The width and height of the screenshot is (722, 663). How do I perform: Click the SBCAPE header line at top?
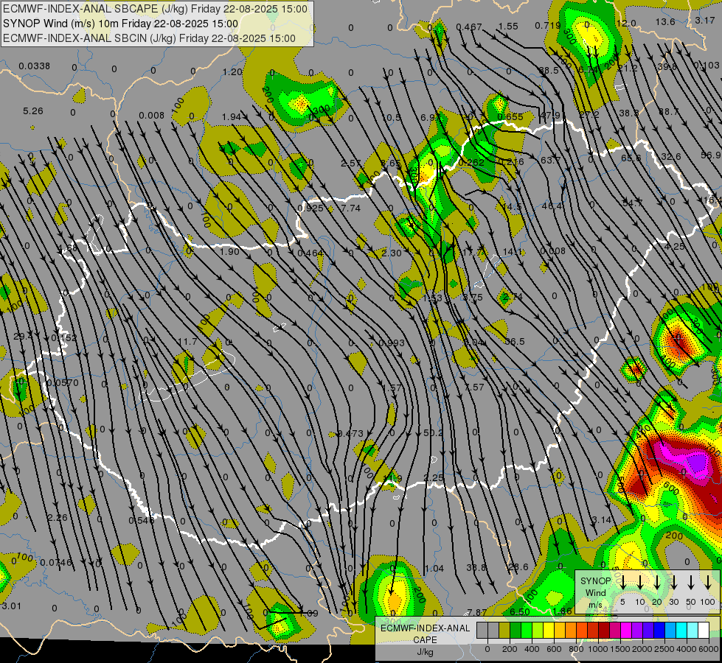point(155,9)
